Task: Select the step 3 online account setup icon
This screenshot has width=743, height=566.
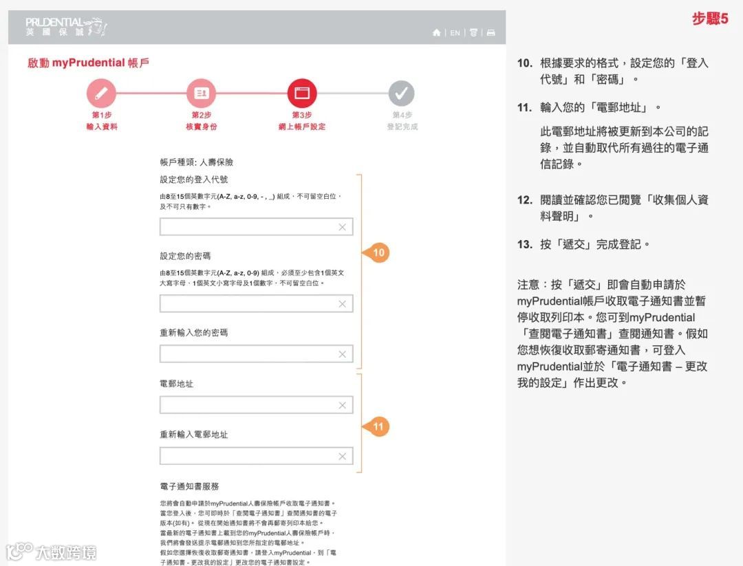Action: [x=302, y=94]
